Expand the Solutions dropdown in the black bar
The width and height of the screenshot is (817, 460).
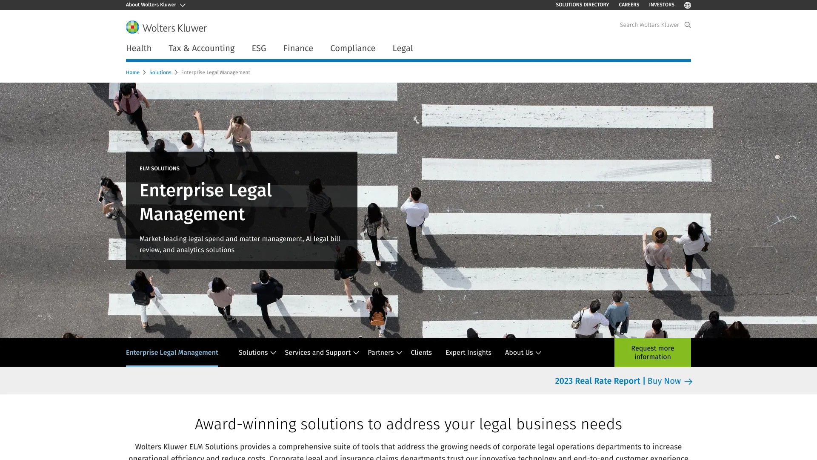coord(273,353)
